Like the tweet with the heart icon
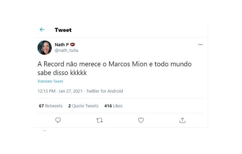The image size is (242, 154). pos(141,120)
